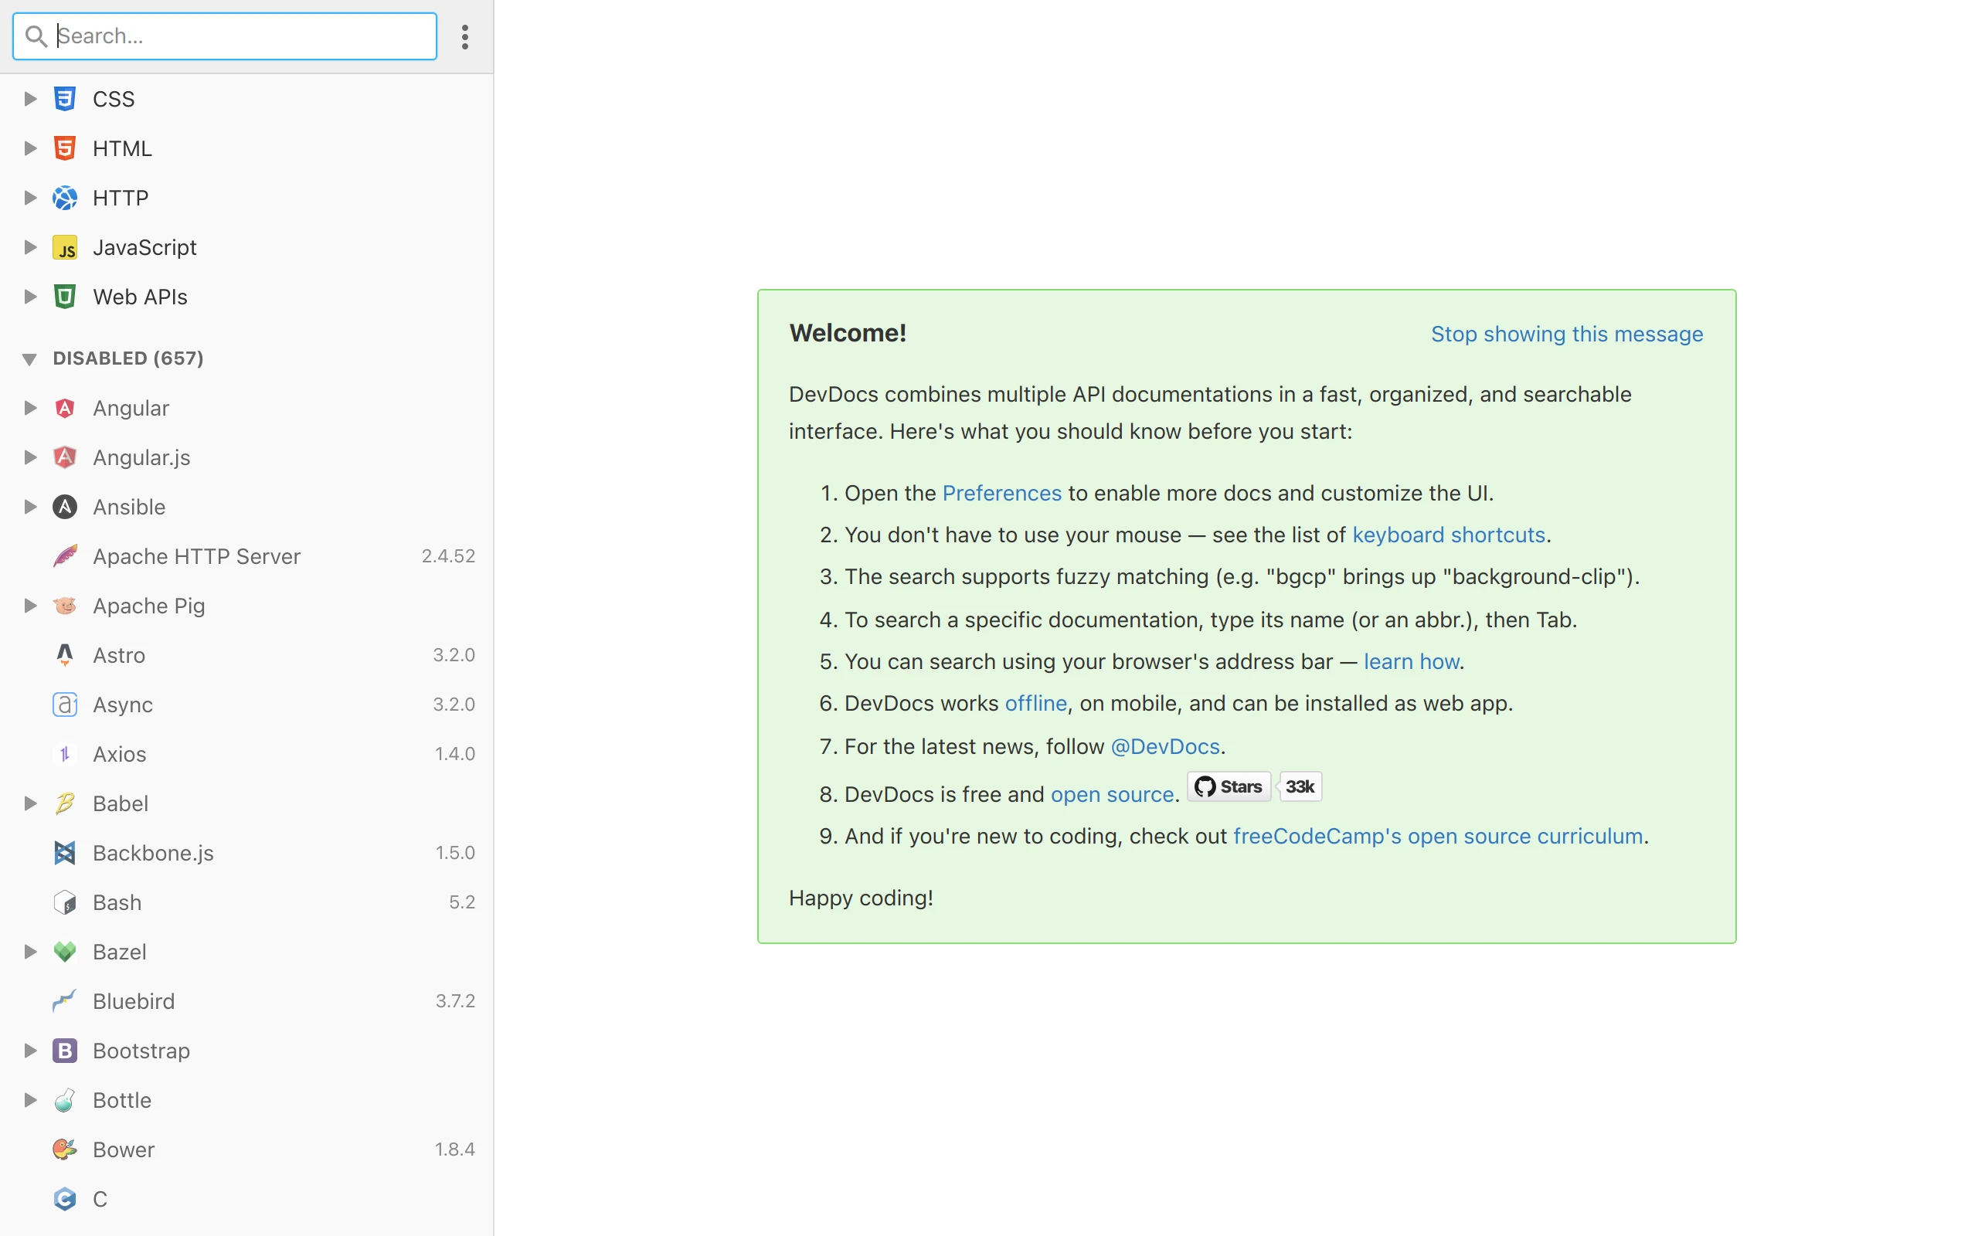Click the keyboard shortcuts link

pos(1447,535)
